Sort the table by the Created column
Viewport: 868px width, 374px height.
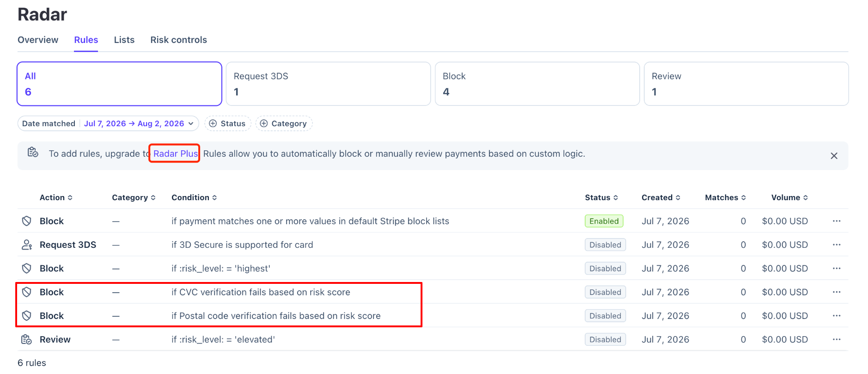[661, 197]
